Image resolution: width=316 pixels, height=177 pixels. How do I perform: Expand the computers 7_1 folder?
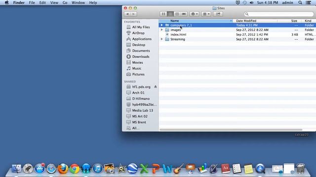[161, 25]
